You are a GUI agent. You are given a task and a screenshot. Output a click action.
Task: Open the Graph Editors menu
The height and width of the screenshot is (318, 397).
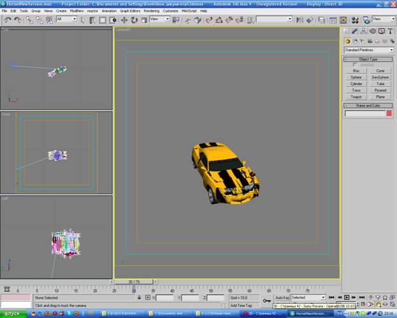point(130,11)
